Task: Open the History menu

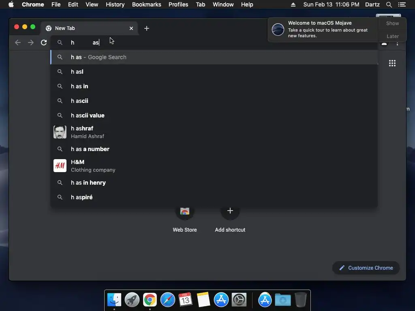Action: (115, 4)
